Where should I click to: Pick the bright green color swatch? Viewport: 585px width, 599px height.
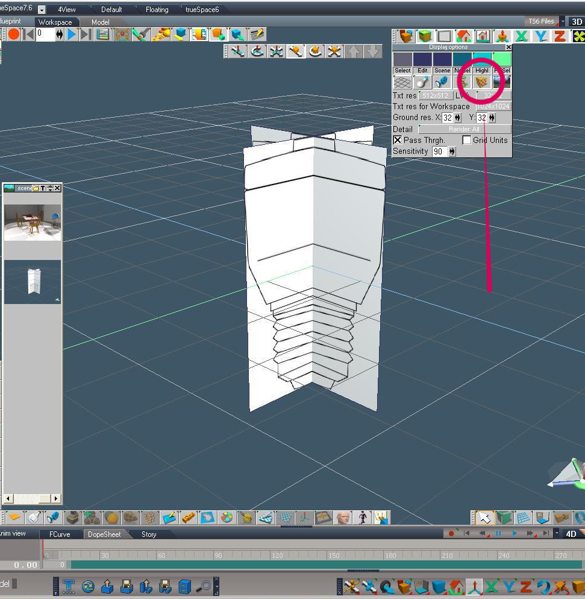click(x=501, y=59)
